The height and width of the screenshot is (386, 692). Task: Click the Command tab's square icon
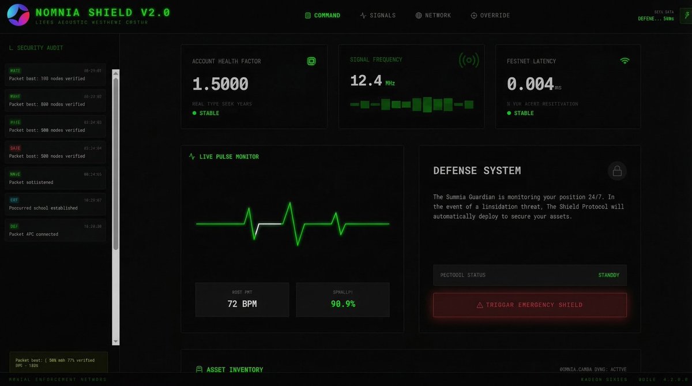click(308, 16)
